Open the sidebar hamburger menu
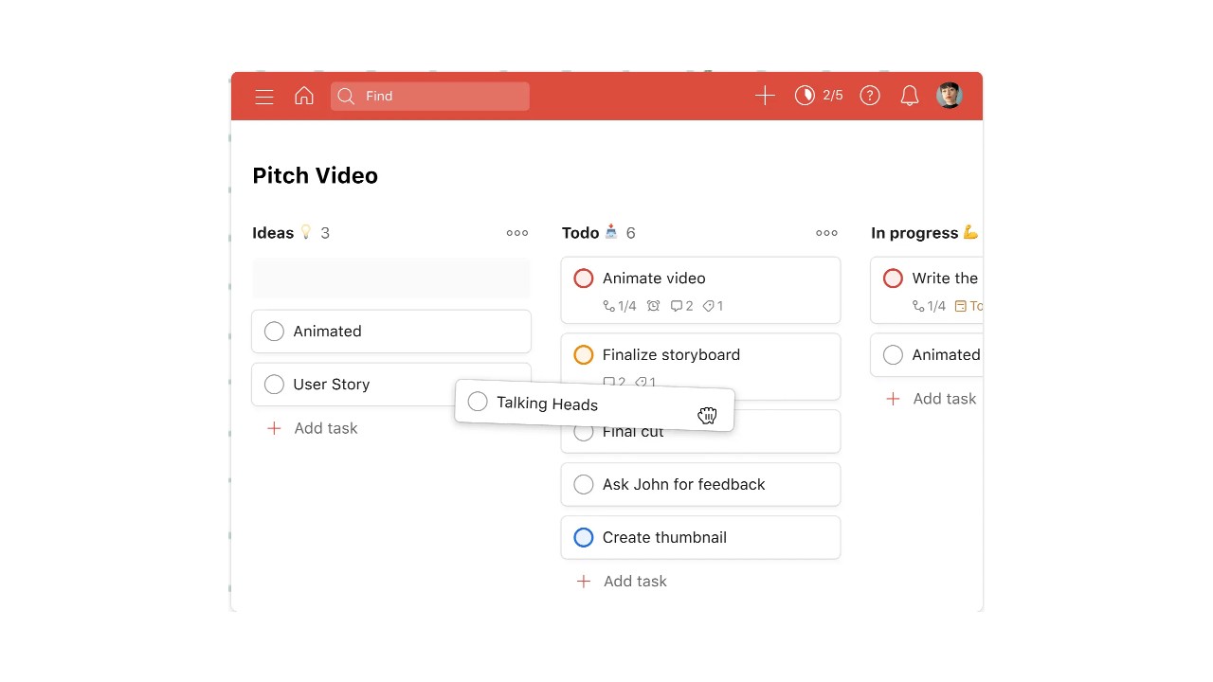The height and width of the screenshot is (682, 1213). (263, 96)
